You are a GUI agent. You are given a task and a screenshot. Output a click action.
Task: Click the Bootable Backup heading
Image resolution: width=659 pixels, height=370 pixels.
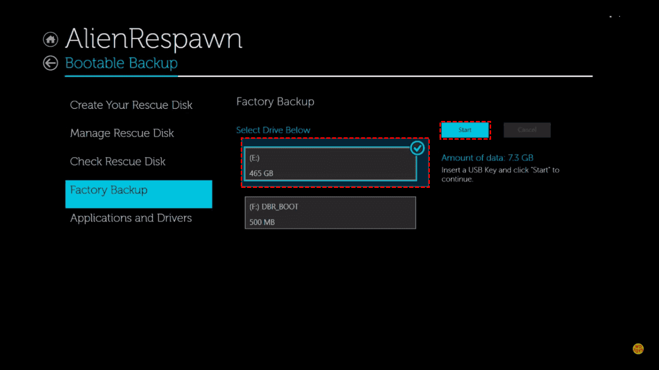point(121,63)
